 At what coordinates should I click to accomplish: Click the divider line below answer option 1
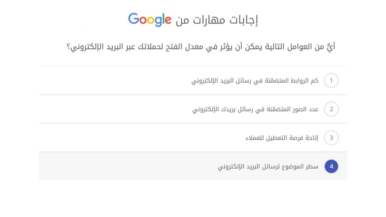[x=193, y=95]
